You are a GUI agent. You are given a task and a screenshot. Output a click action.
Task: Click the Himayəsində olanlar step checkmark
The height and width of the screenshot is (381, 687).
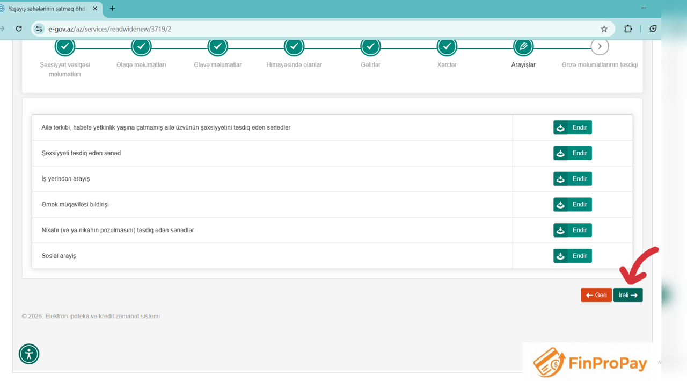pos(294,47)
